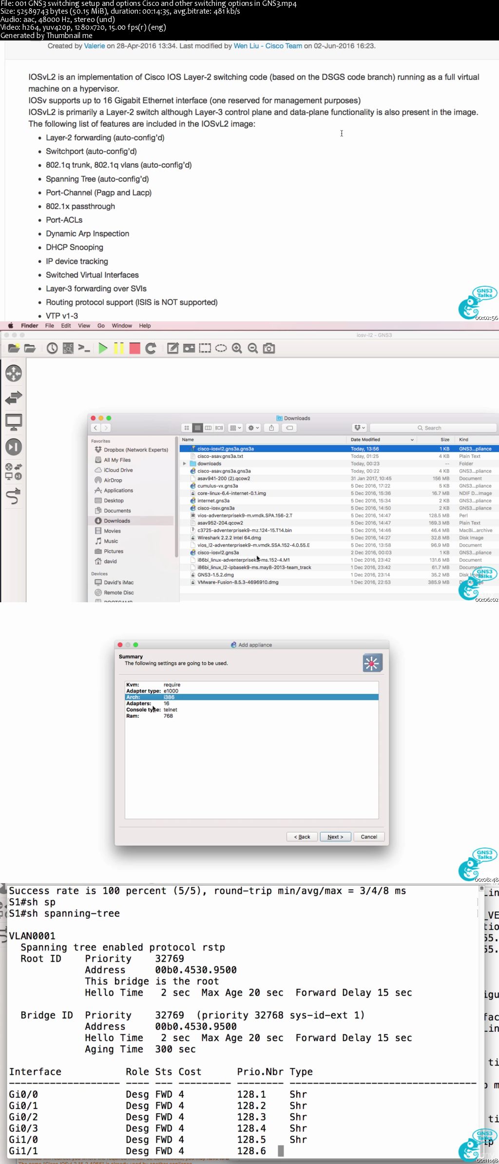Open the Finder menu in menu bar

coord(30,326)
